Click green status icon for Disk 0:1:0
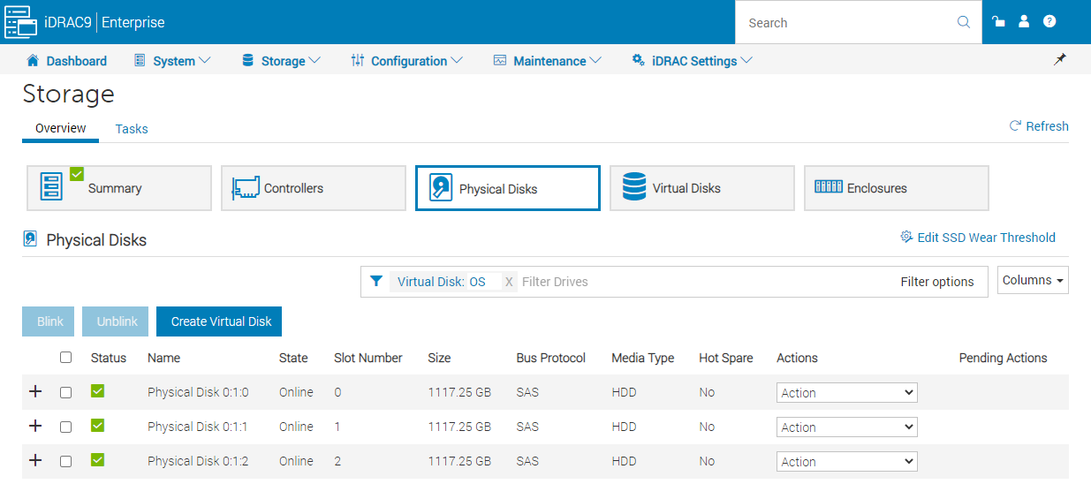Screen dimensions: 1091x499 click(x=97, y=391)
